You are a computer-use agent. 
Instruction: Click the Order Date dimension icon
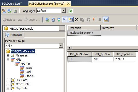click(13, 84)
